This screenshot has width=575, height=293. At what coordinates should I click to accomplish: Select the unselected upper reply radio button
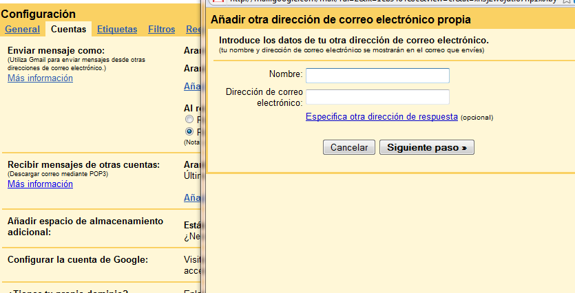[x=189, y=120]
